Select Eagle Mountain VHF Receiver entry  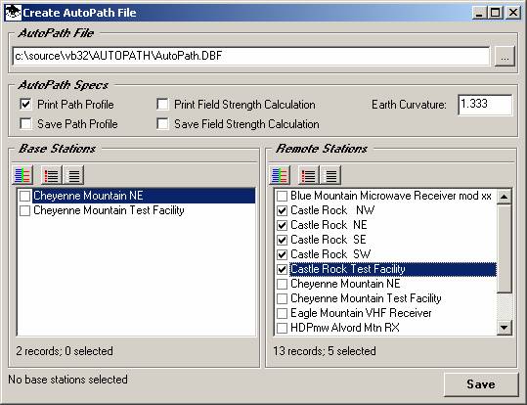pos(361,313)
